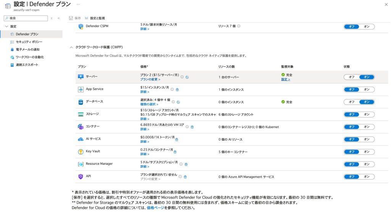The width and height of the screenshot is (391, 212).
Task: Click the info icon beside the Servers plan price
Action: tap(182, 77)
